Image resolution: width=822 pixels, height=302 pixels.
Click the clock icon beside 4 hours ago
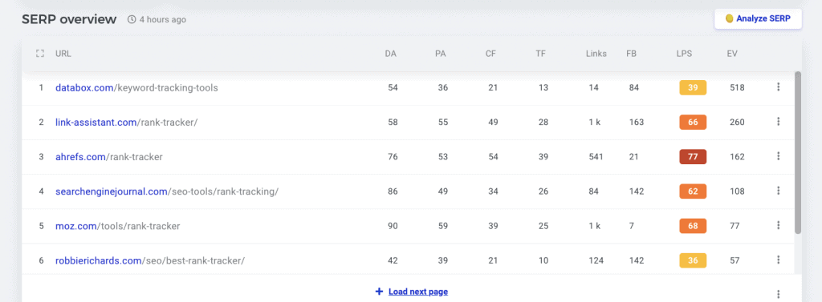click(132, 20)
